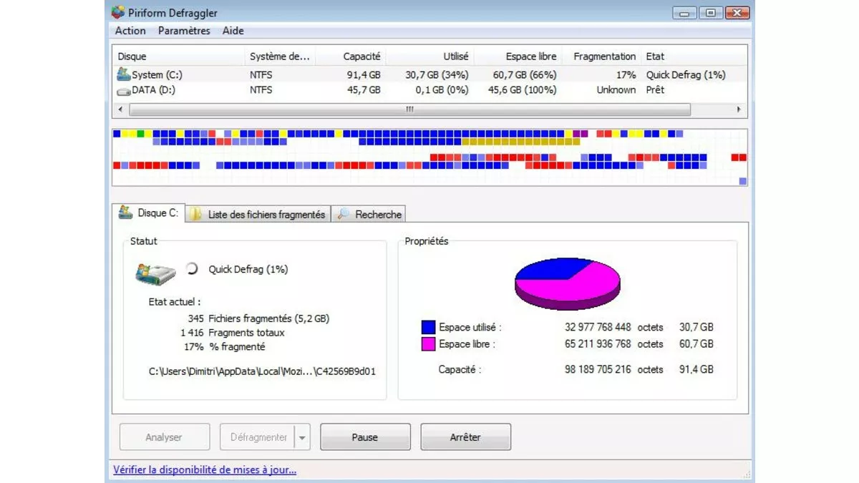Click the right arrow of the horizontal scrollbar
Screen dimensions: 859x483
click(739, 109)
